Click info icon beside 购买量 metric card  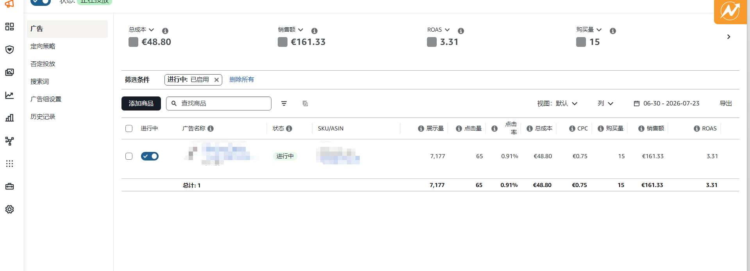click(x=613, y=31)
